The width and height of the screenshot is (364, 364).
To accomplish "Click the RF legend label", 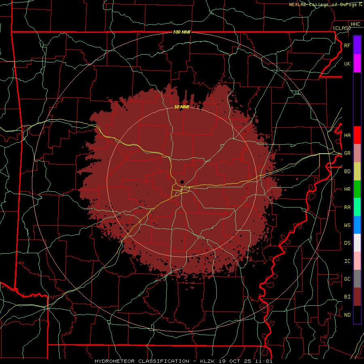I will coord(347,45).
